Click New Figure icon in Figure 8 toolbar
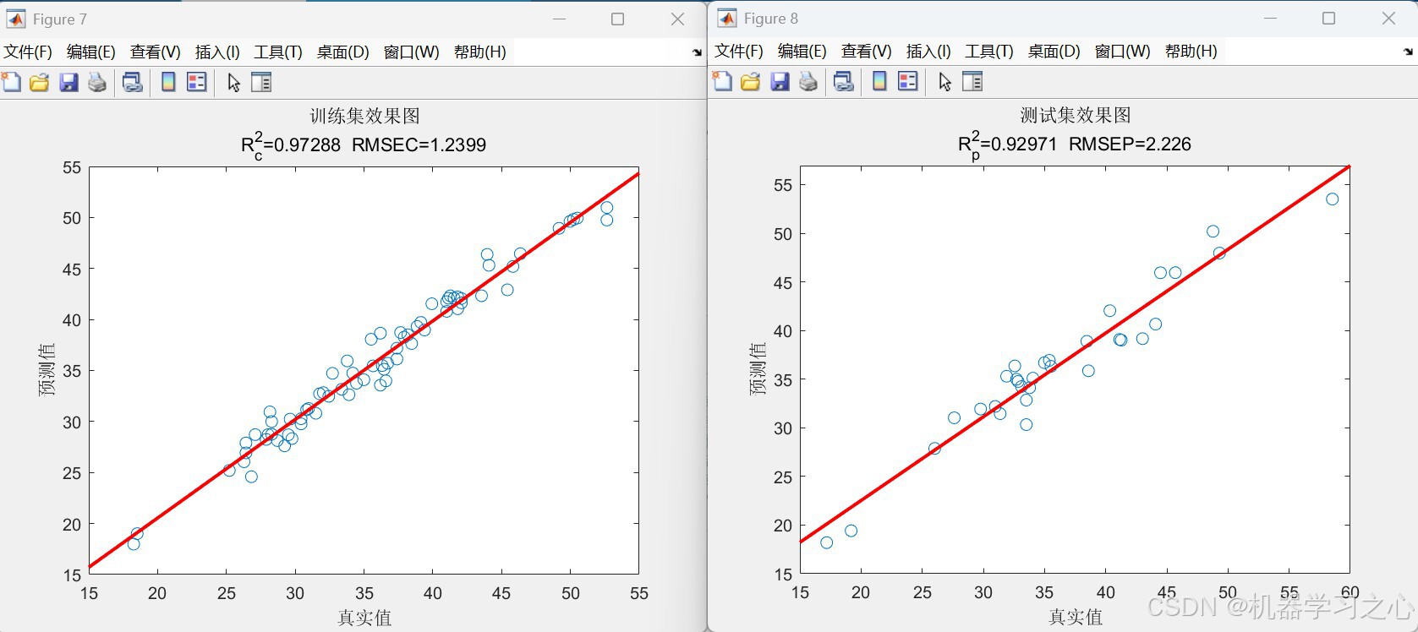This screenshot has height=632, width=1418. (x=722, y=81)
